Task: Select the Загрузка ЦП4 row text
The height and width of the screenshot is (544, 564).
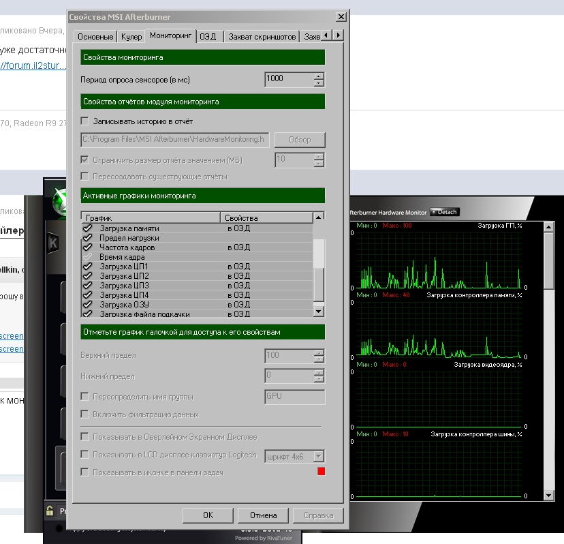Action: point(124,295)
